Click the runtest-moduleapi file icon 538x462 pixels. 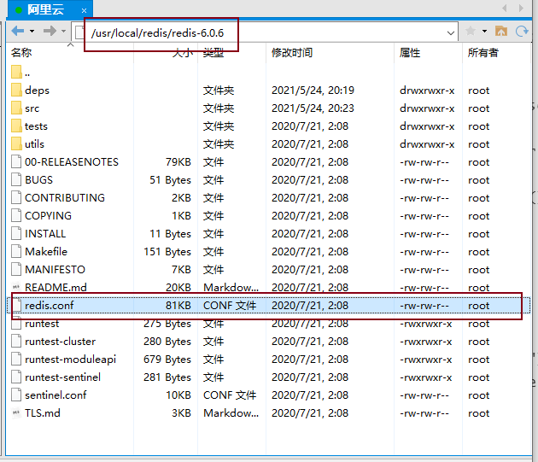pyautogui.click(x=16, y=359)
